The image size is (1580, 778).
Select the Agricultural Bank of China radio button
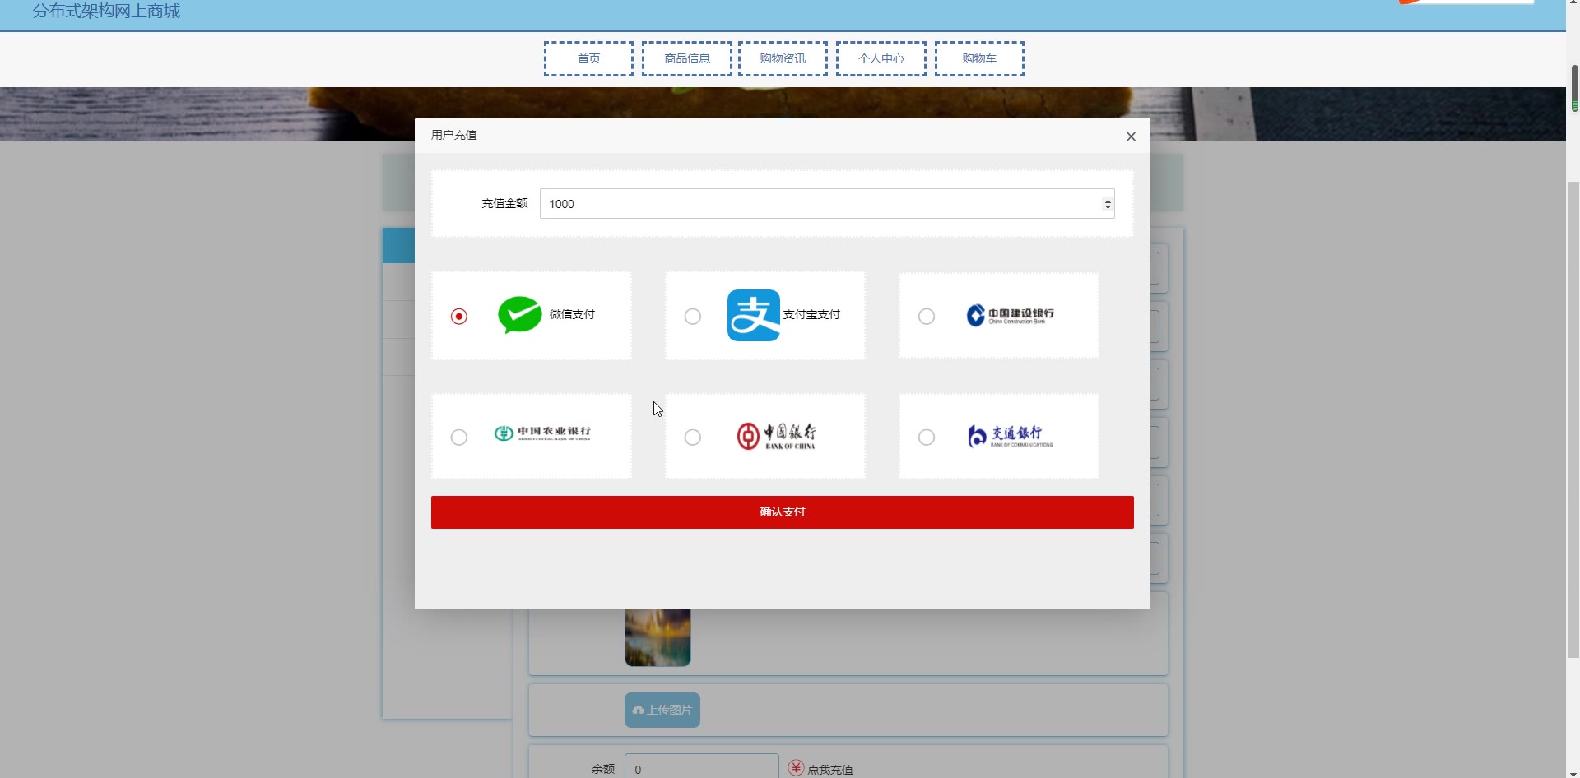459,438
